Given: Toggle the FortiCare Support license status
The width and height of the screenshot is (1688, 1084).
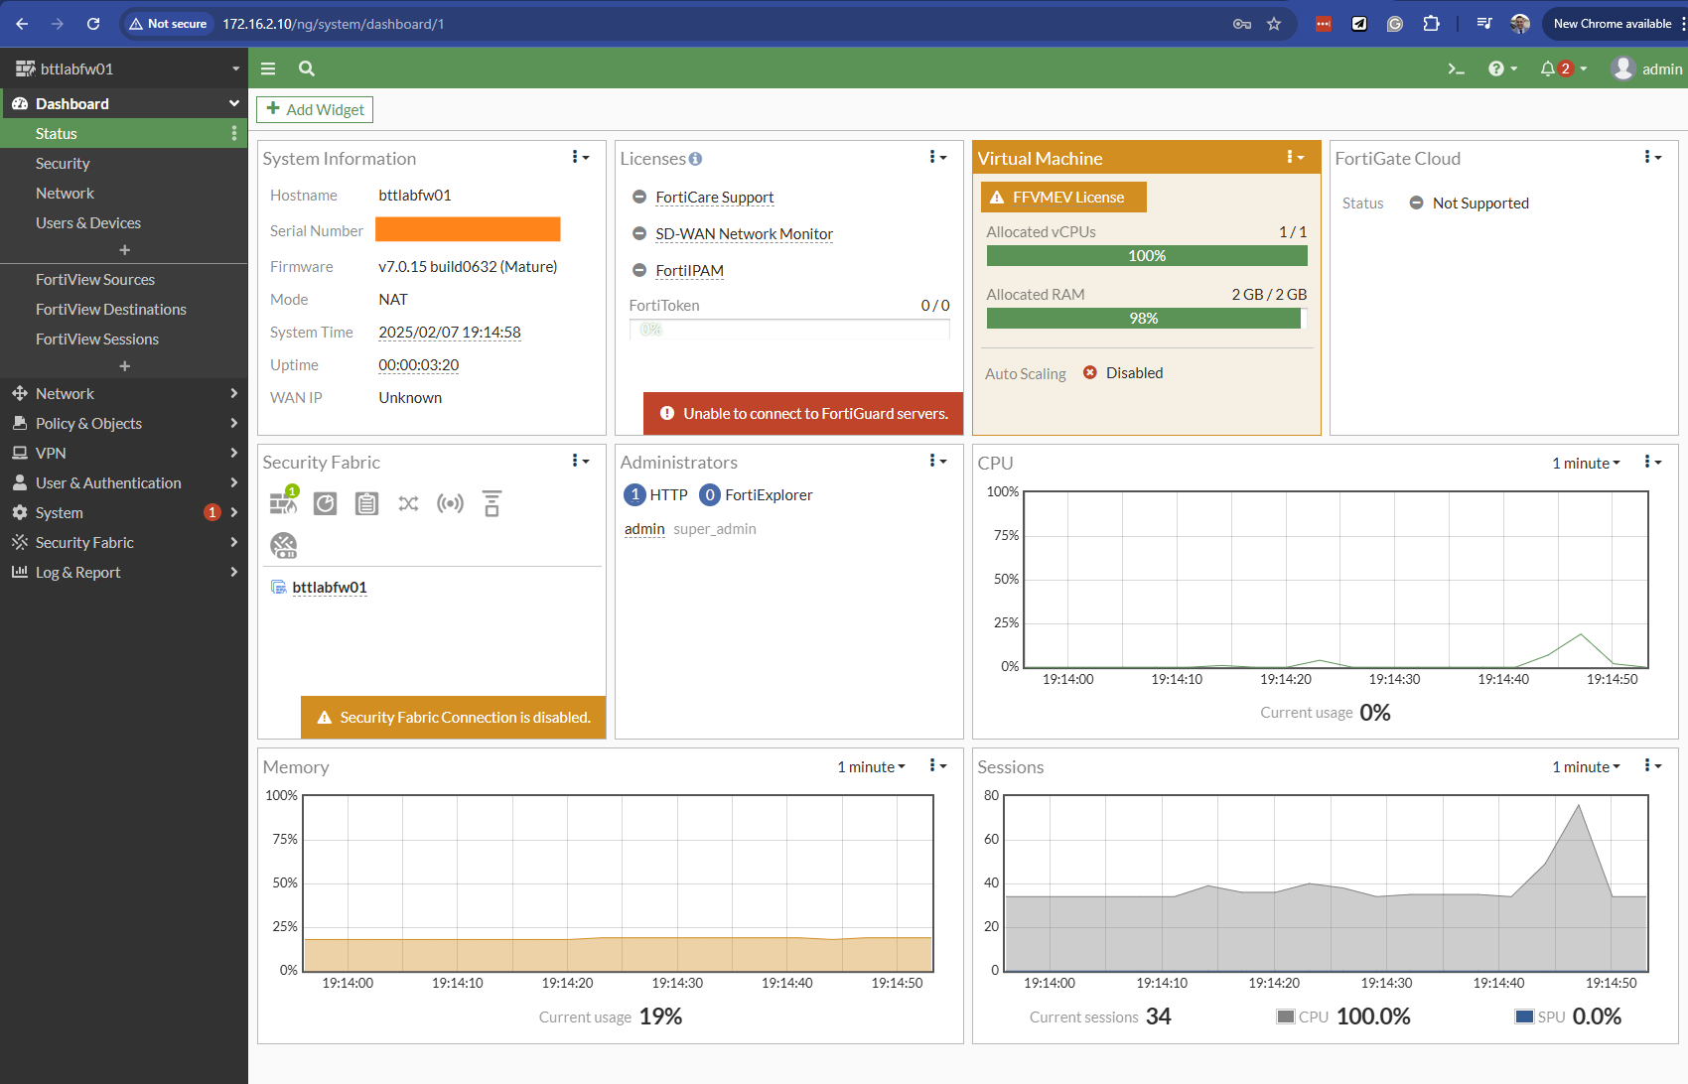Looking at the screenshot, I should pyautogui.click(x=638, y=197).
